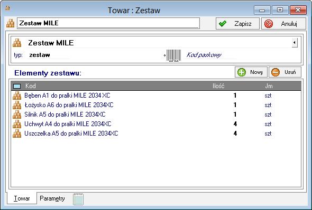
Task: Click quantity 1 in Bęben A1 row
Action: [x=235, y=96]
